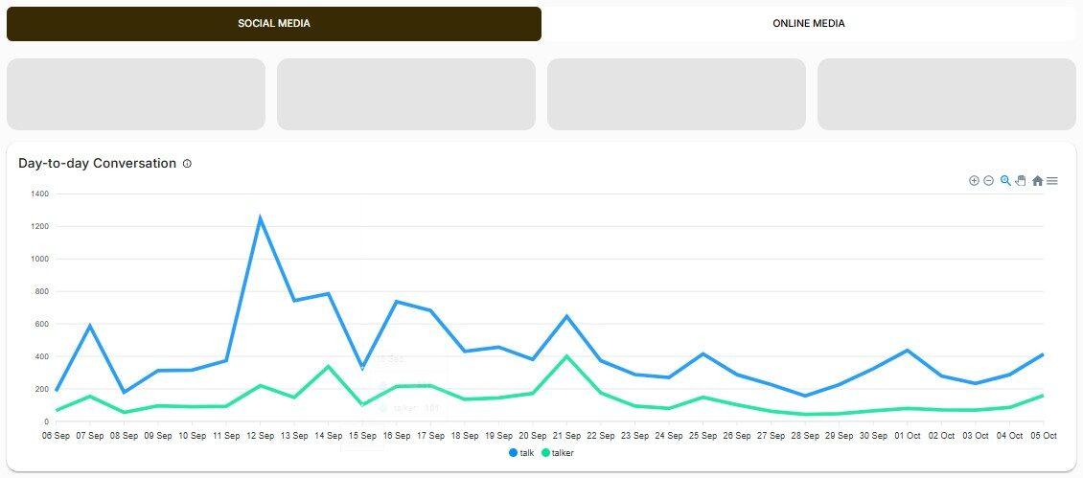Click the chart zoom in icon
1083x478 pixels.
pyautogui.click(x=974, y=180)
